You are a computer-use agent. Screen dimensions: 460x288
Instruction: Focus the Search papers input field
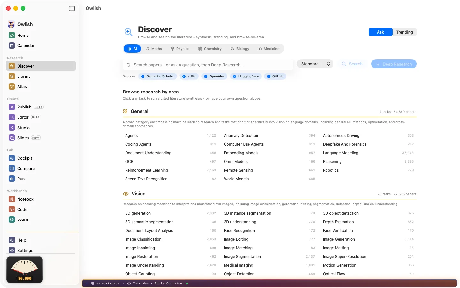(x=208, y=65)
